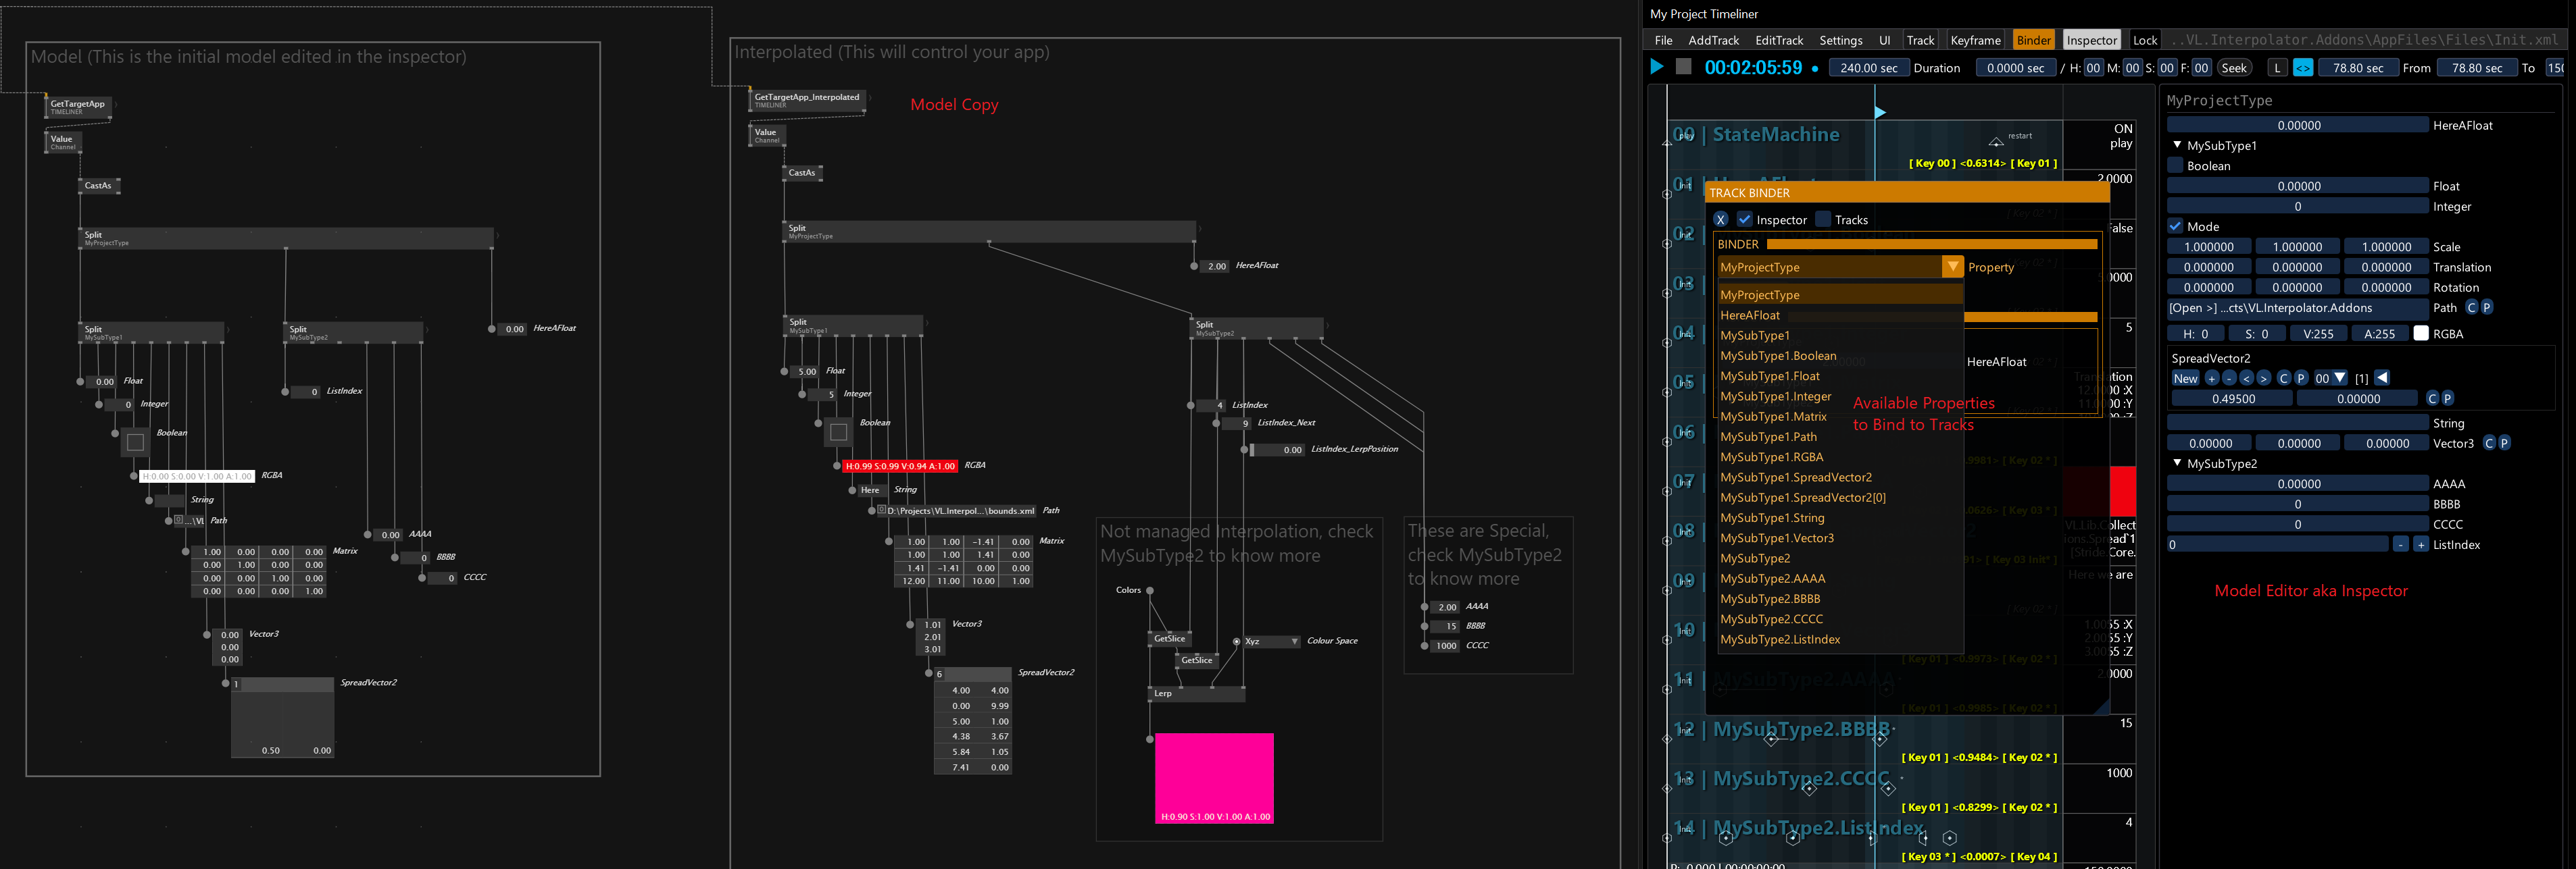Toggle the Inspector panel button
The height and width of the screenshot is (869, 2576).
[2091, 40]
